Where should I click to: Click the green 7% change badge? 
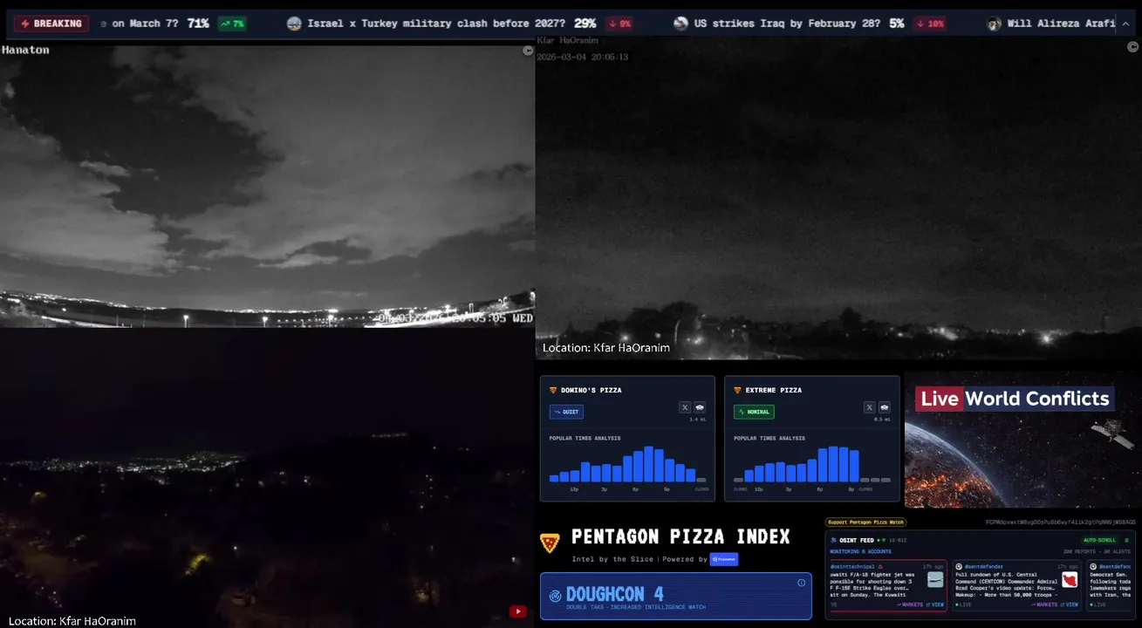tap(232, 24)
